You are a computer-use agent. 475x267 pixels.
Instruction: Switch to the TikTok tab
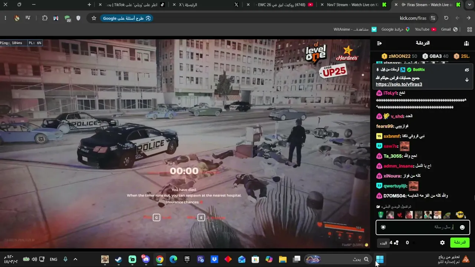(132, 5)
